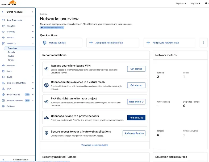Image resolution: width=209 pixels, height=162 pixels.
Task: Open the user account icon menu
Action: (206, 3)
